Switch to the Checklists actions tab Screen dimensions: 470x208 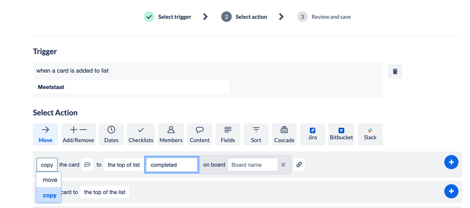tap(141, 134)
